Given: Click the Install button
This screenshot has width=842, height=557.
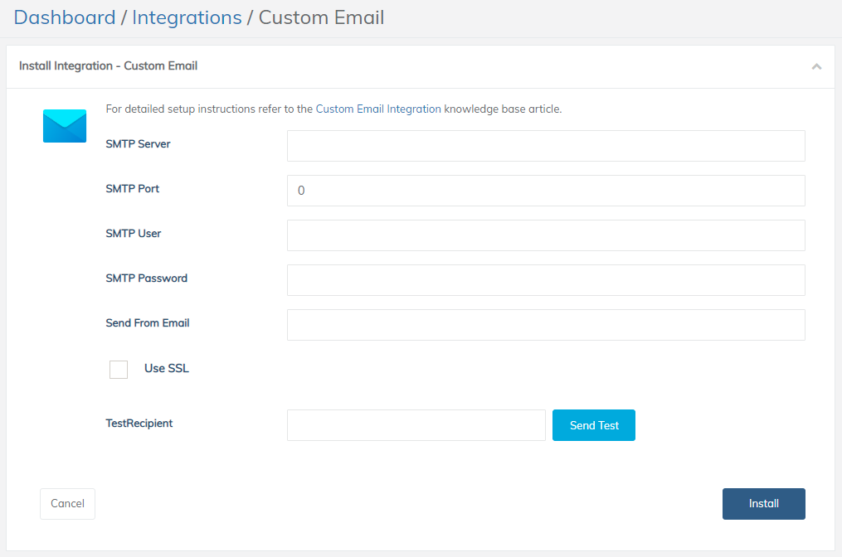Looking at the screenshot, I should 763,504.
